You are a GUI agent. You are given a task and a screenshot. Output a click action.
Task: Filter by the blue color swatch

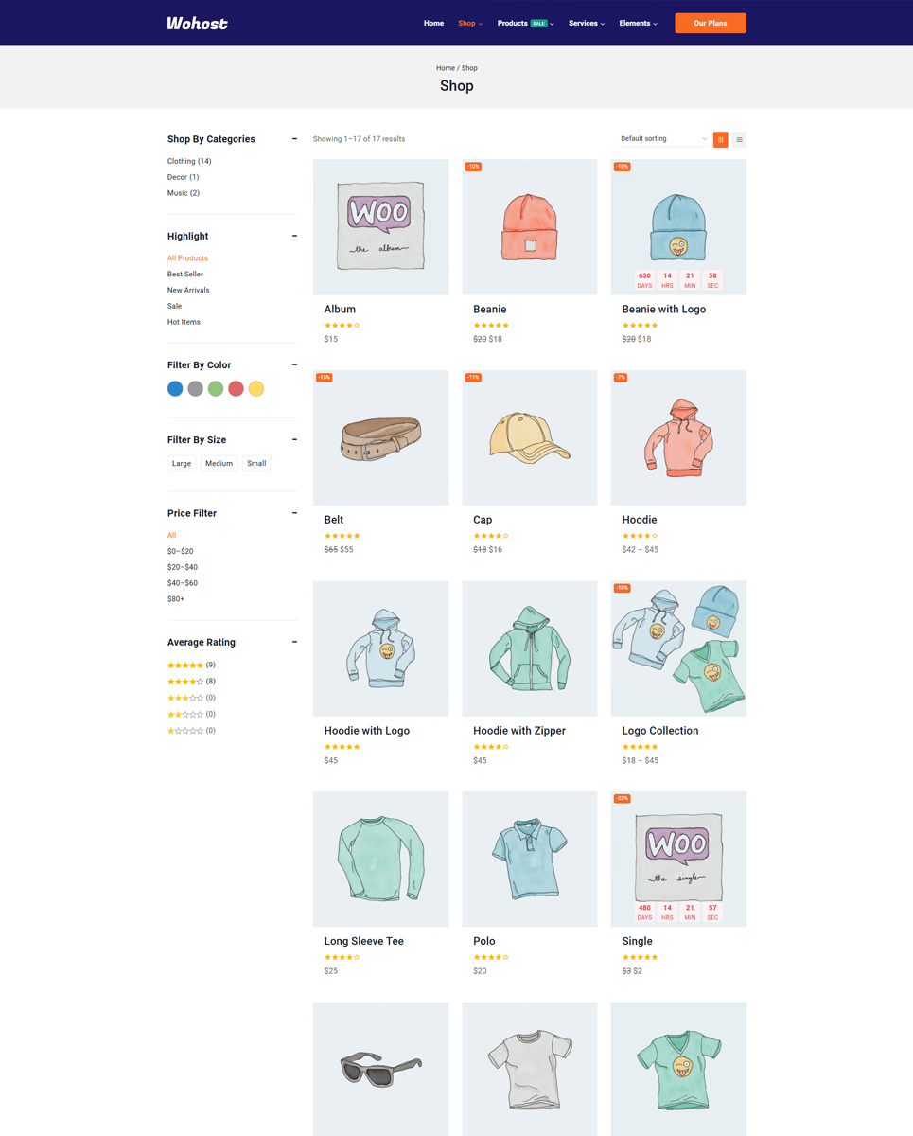pyautogui.click(x=175, y=388)
